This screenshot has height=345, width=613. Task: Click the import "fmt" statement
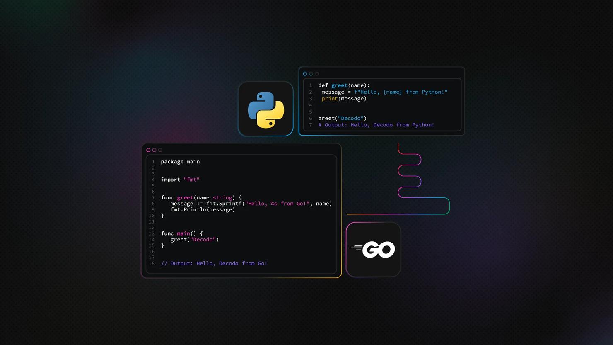point(180,180)
